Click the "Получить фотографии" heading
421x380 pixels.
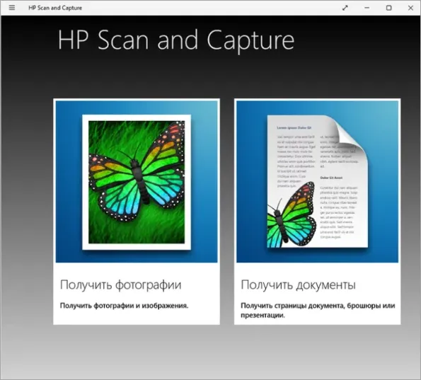pyautogui.click(x=120, y=285)
